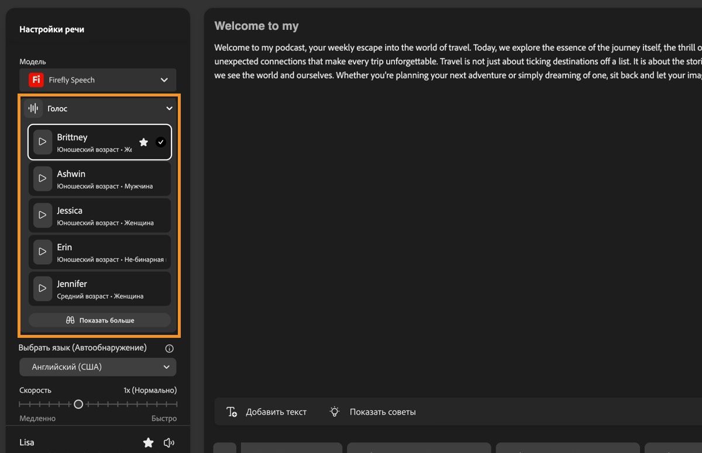Preview the Jessica voice
Screen dimensions: 702x453
(42, 215)
